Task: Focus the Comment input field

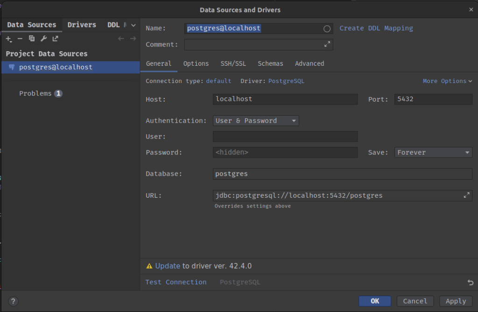Action: 259,44
